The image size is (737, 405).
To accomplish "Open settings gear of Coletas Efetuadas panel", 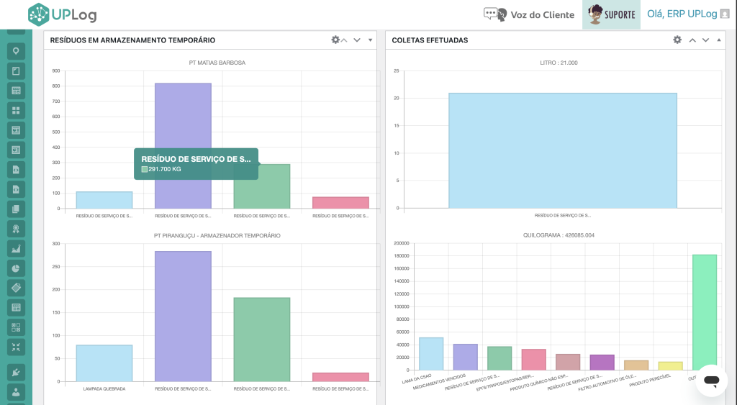I will coord(677,40).
